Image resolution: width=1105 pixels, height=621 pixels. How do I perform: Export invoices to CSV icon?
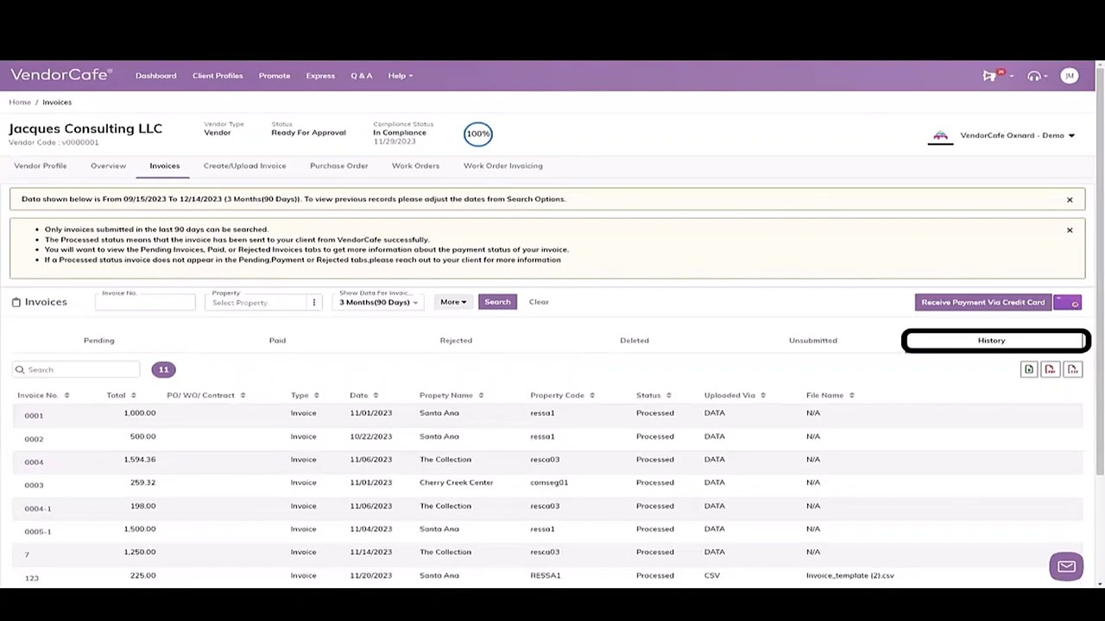click(x=1072, y=369)
